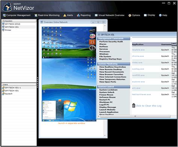Click user icon beside Spytech
The image size is (178, 147).
click(x=3, y=94)
